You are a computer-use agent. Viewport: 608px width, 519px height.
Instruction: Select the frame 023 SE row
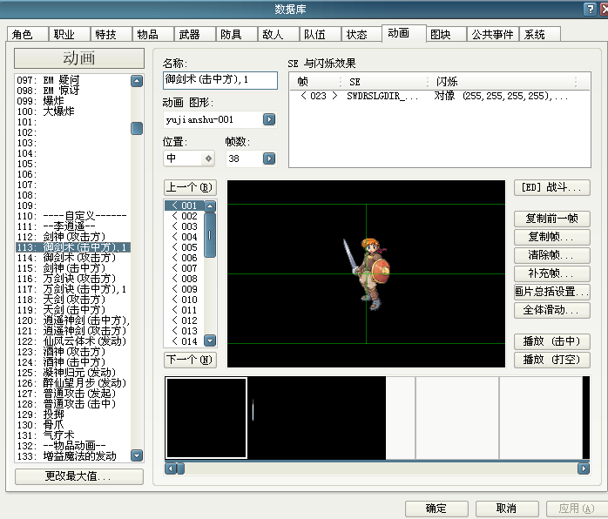click(x=440, y=96)
